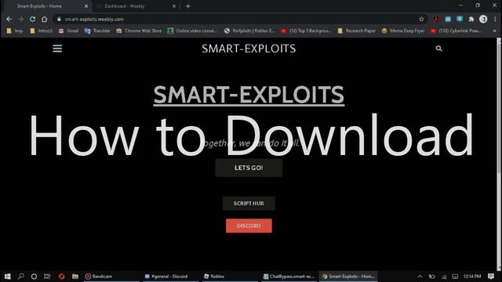
Task: Switch to the Roblox taskbar window
Action: [x=229, y=277]
